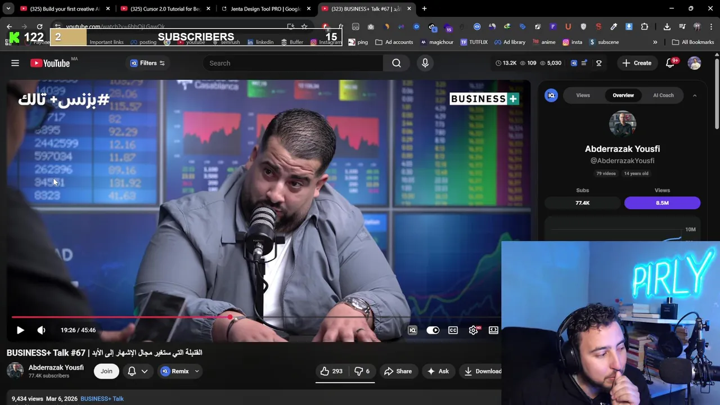Select 8.5M Views metric button
The image size is (720, 405).
pyautogui.click(x=662, y=202)
